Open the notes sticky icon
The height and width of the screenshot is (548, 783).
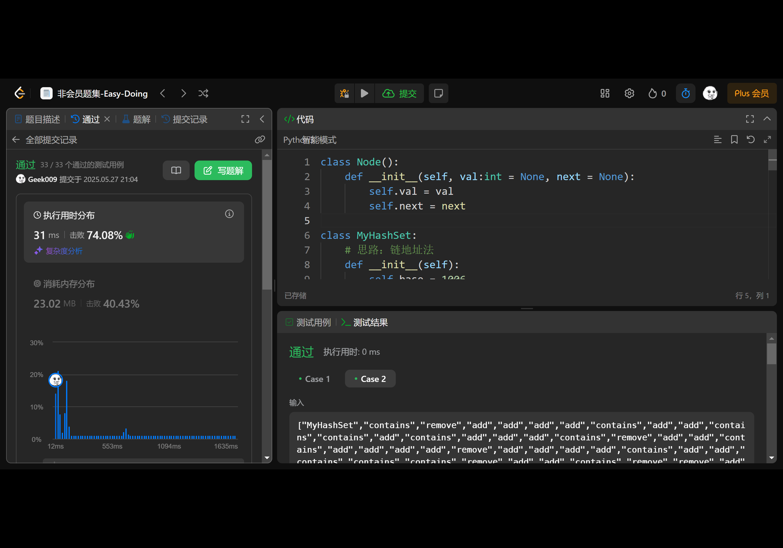[438, 93]
